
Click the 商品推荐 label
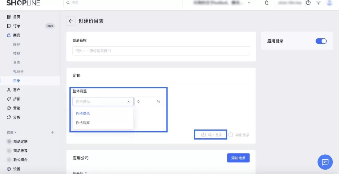point(20,151)
